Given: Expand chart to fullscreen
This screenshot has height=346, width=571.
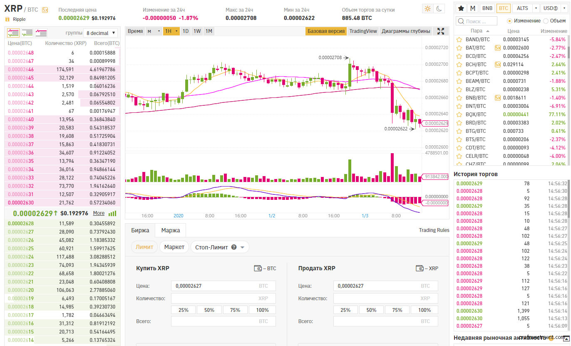Looking at the screenshot, I should pos(441,31).
